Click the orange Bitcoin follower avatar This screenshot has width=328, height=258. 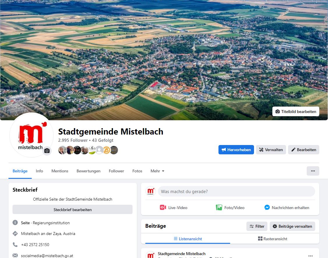coord(107,150)
